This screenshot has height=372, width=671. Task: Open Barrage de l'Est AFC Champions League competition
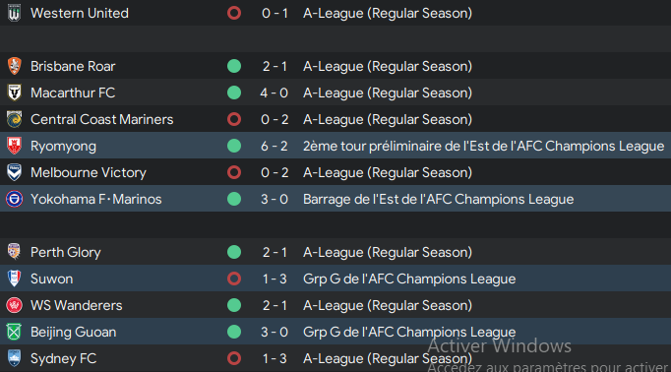438,199
